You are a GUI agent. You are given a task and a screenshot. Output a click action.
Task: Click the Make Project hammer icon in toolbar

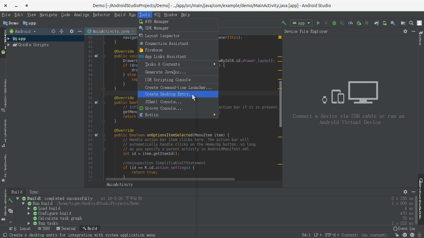[284, 23]
